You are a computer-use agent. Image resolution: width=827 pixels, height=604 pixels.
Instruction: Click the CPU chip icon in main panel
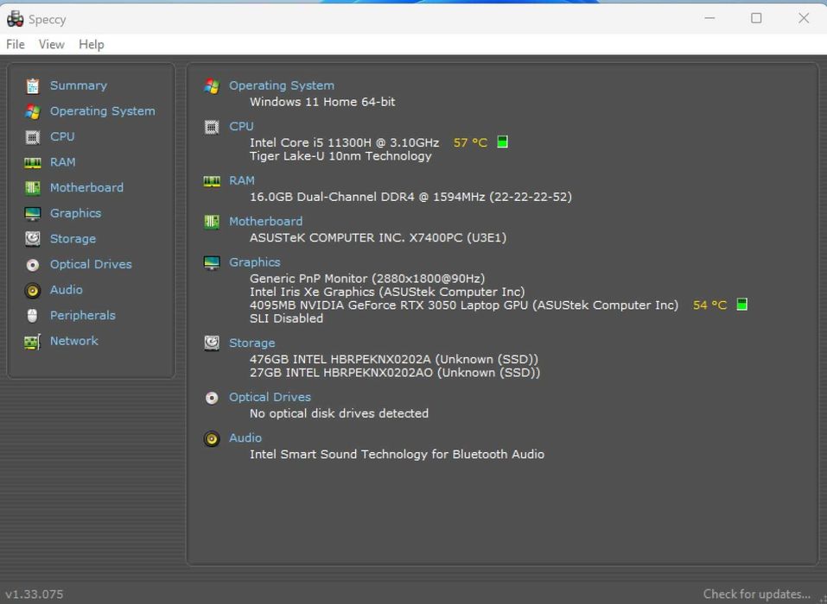[212, 127]
